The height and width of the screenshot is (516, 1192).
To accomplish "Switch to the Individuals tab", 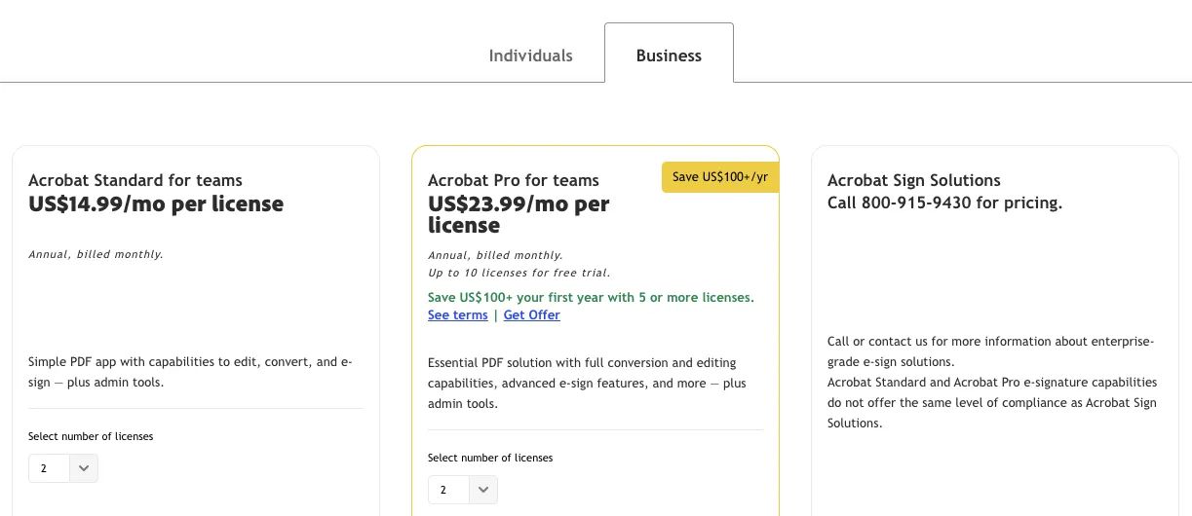I will click(530, 55).
